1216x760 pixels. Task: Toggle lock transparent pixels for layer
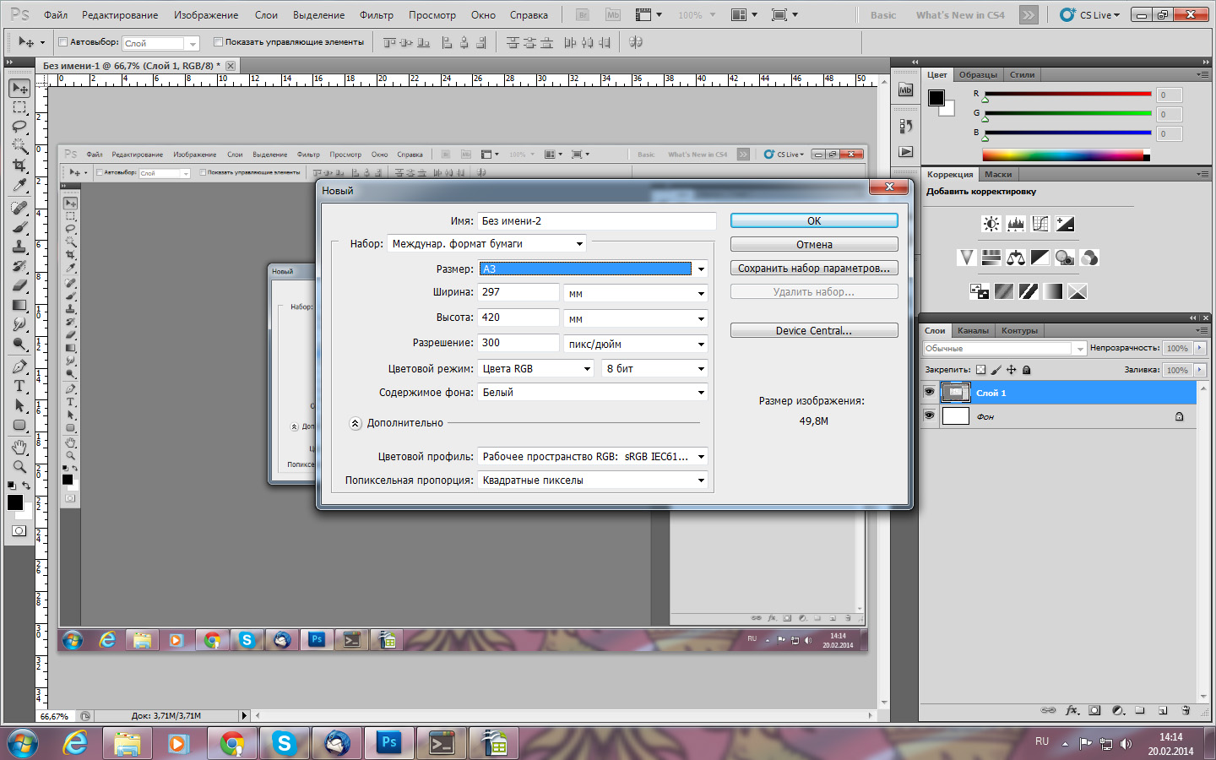pyautogui.click(x=980, y=370)
